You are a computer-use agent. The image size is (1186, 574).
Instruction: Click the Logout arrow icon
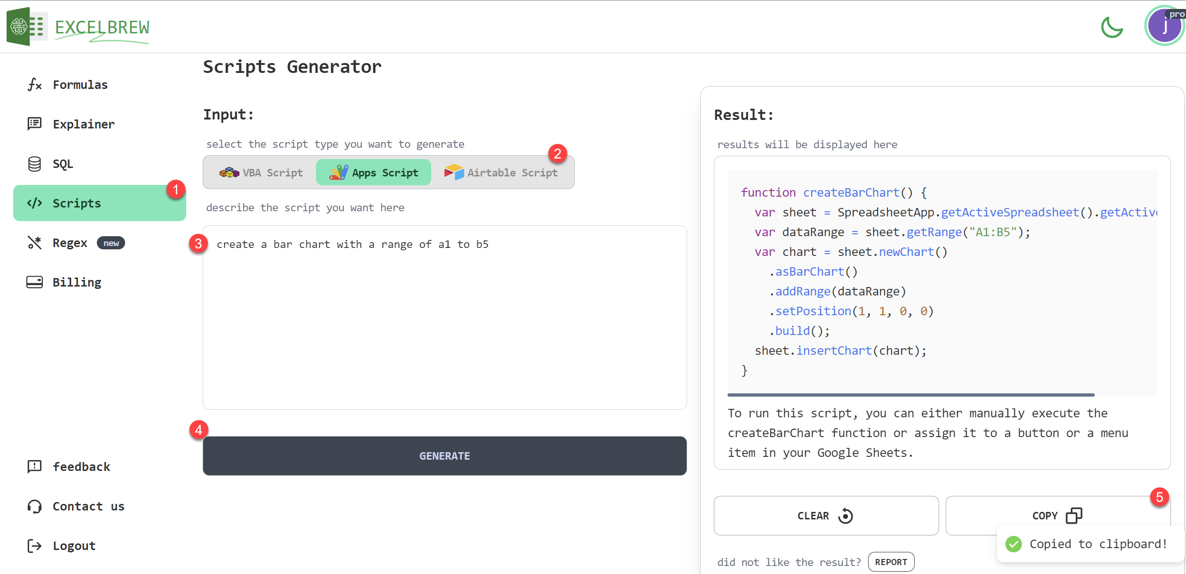click(x=34, y=546)
